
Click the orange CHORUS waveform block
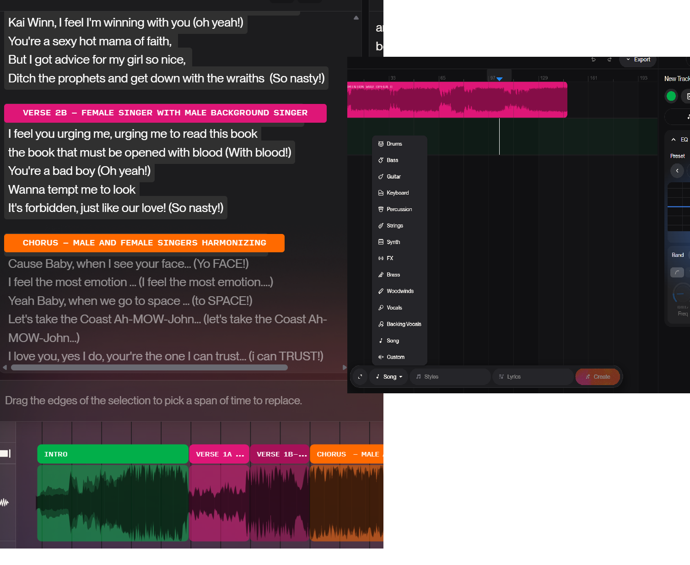coord(347,503)
